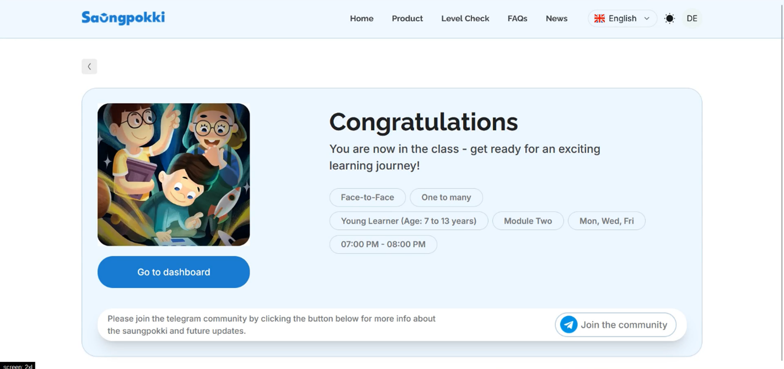Click the Telegram paper-plane icon
784x369 pixels.
coord(569,325)
